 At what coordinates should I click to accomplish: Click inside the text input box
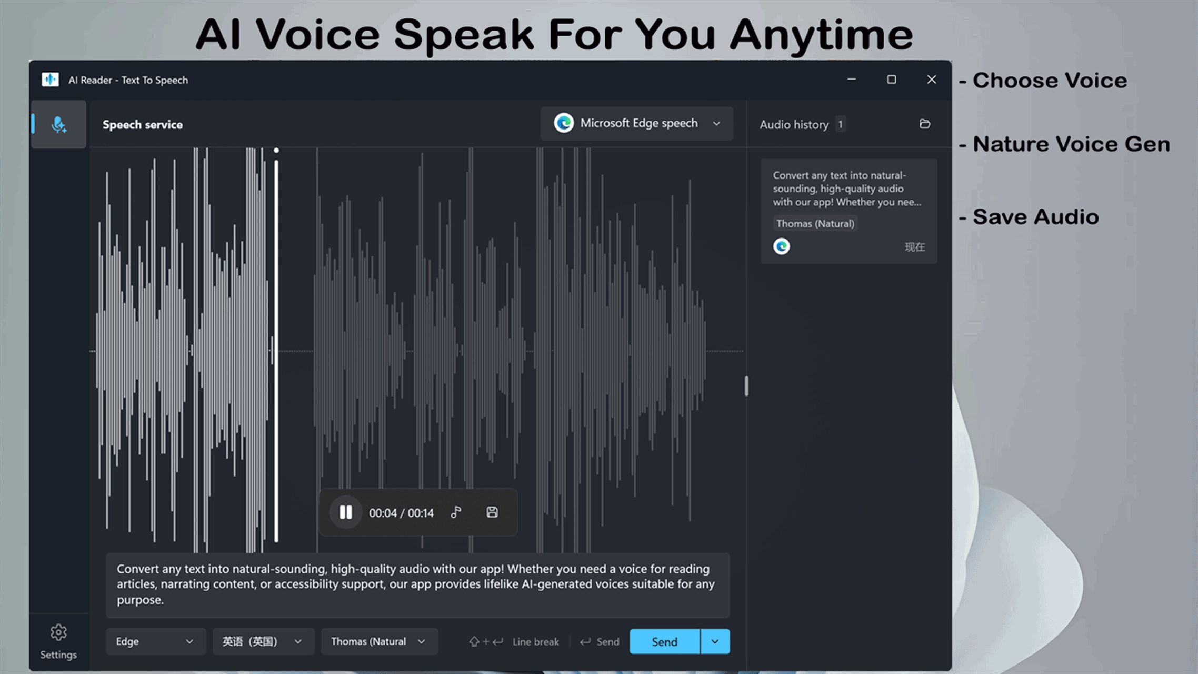tap(417, 584)
